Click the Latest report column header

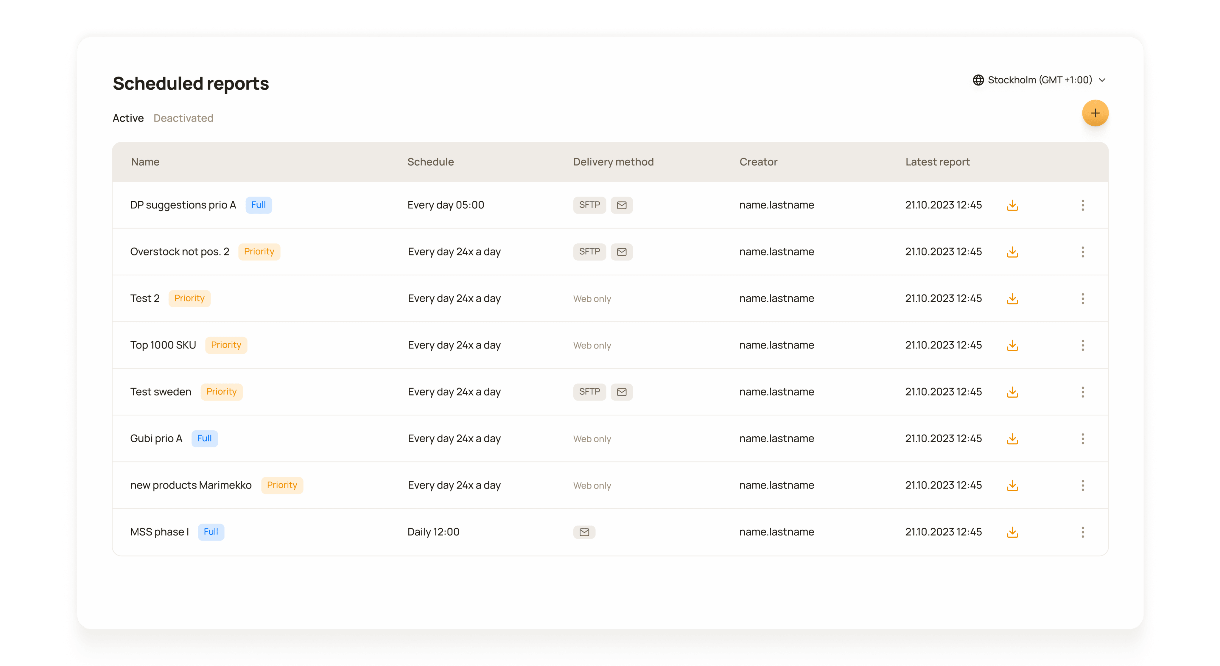coord(937,162)
